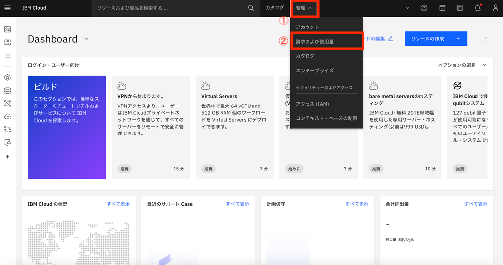Open the server rack icon in the sidebar
Image resolution: width=503 pixels, height=265 pixels.
tap(8, 91)
